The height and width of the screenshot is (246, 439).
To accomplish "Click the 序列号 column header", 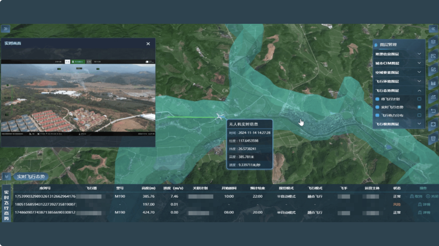I will click(45, 188).
